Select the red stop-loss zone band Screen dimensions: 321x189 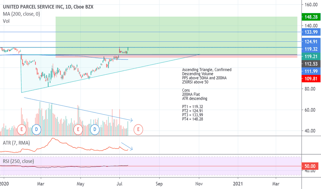[x=176, y=56]
